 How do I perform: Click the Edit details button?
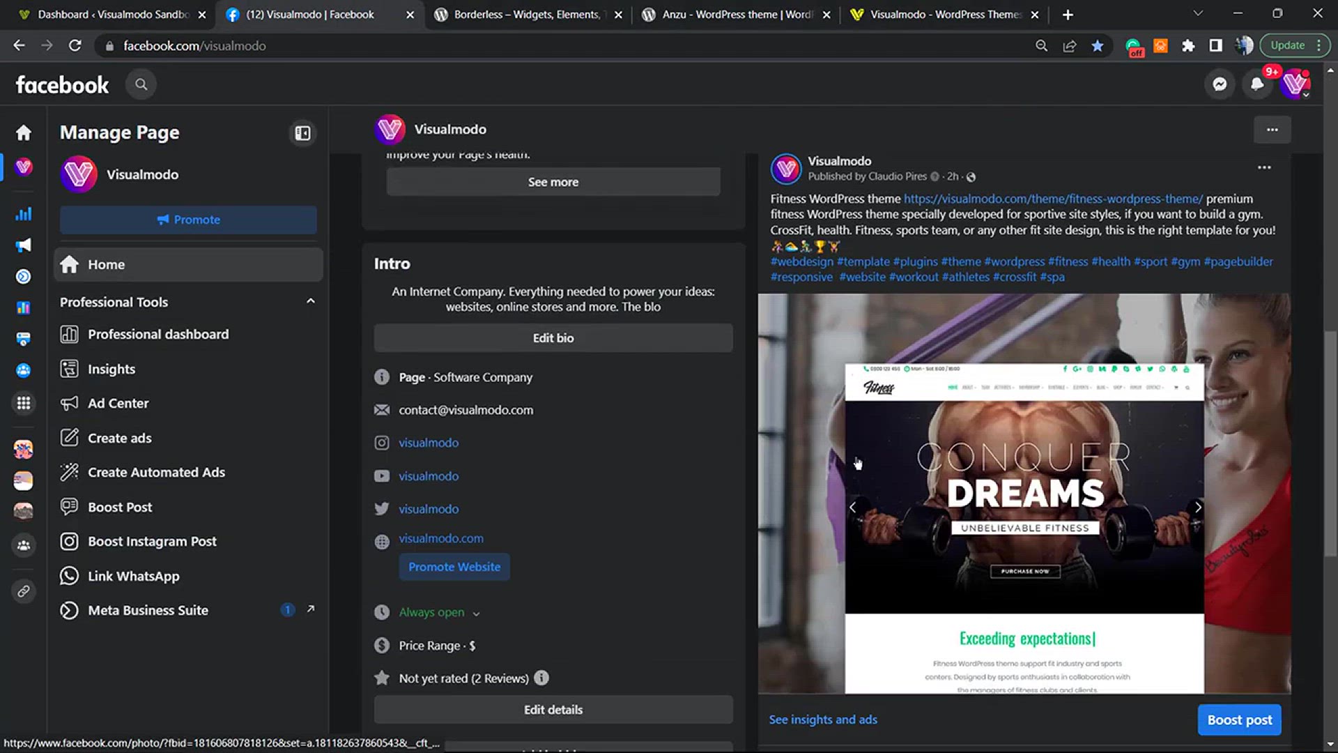[553, 710]
